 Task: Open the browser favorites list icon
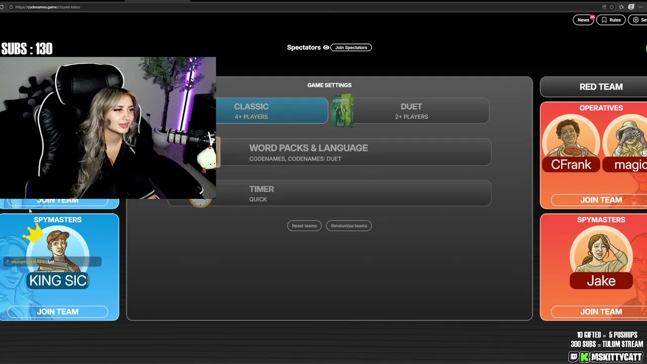(621, 7)
